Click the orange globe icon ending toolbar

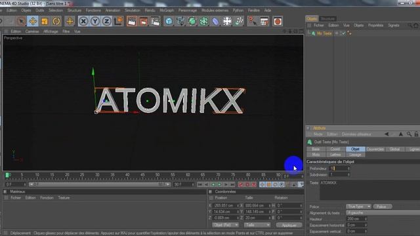click(x=278, y=21)
